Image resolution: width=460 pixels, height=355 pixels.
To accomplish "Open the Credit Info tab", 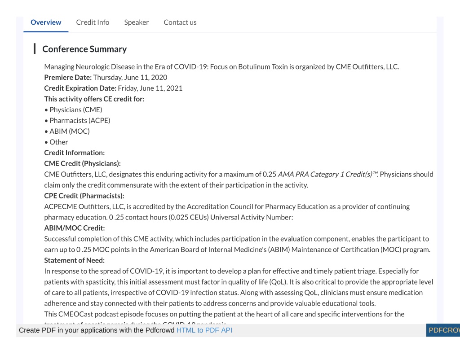I will point(93,22).
